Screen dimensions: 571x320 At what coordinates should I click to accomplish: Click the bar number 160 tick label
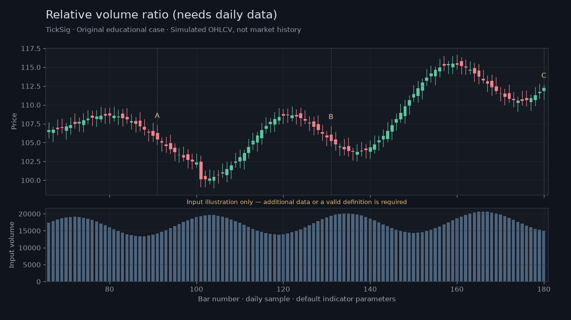click(457, 288)
